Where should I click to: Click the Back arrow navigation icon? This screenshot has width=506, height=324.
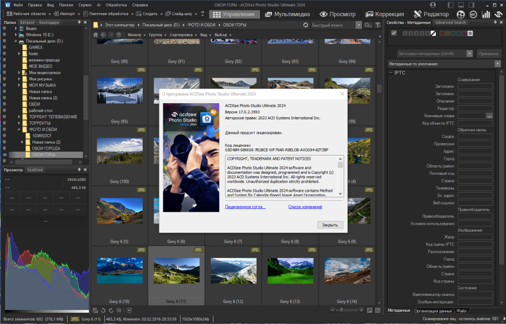click(x=103, y=35)
